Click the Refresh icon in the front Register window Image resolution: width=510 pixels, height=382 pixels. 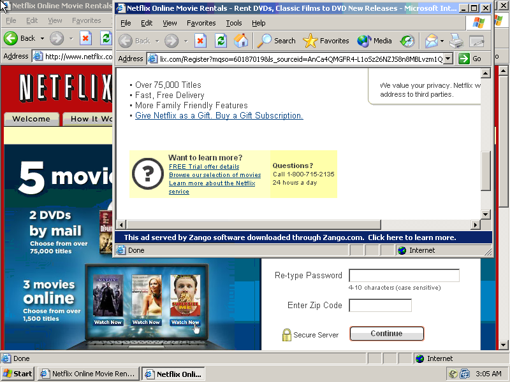pos(221,41)
